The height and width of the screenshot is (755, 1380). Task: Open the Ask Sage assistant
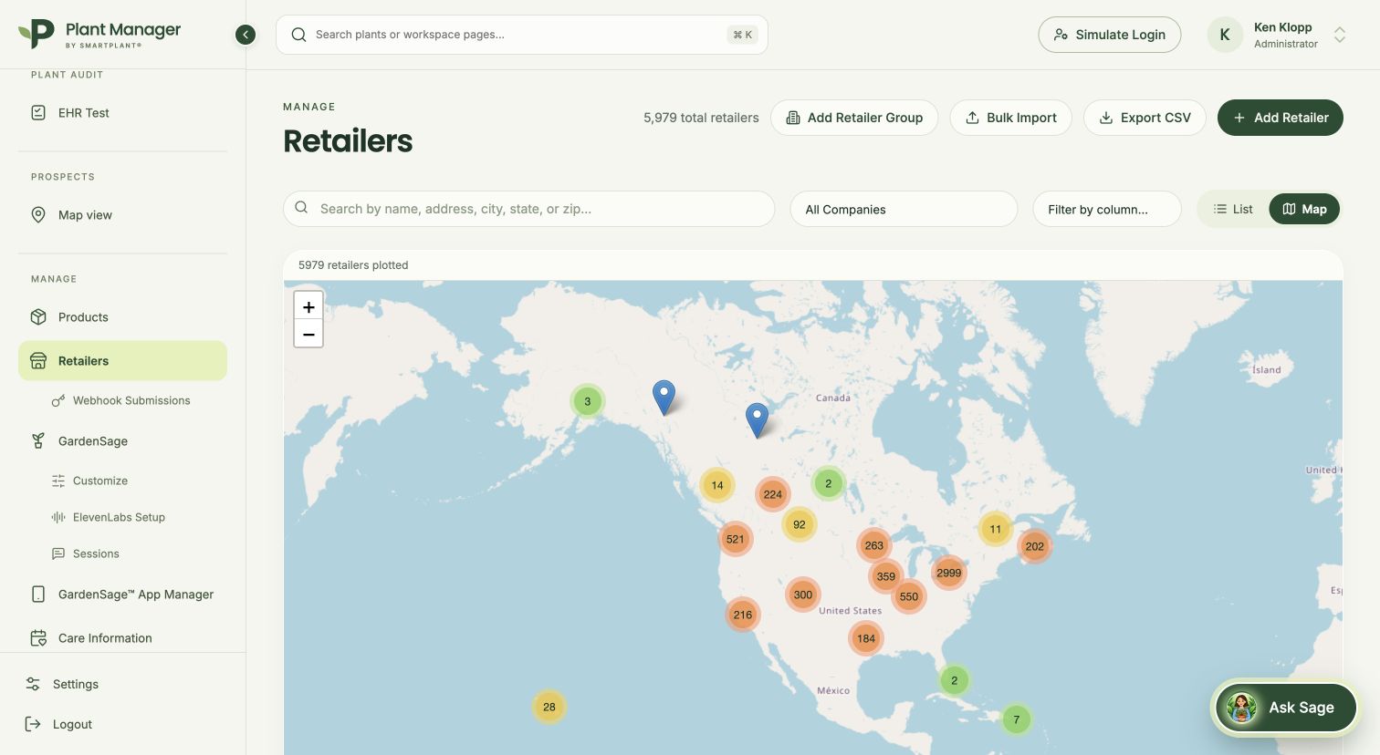pyautogui.click(x=1285, y=708)
